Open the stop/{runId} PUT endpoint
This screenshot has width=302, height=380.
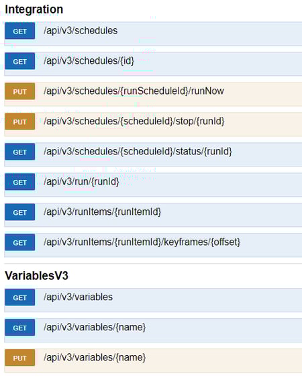[153, 124]
